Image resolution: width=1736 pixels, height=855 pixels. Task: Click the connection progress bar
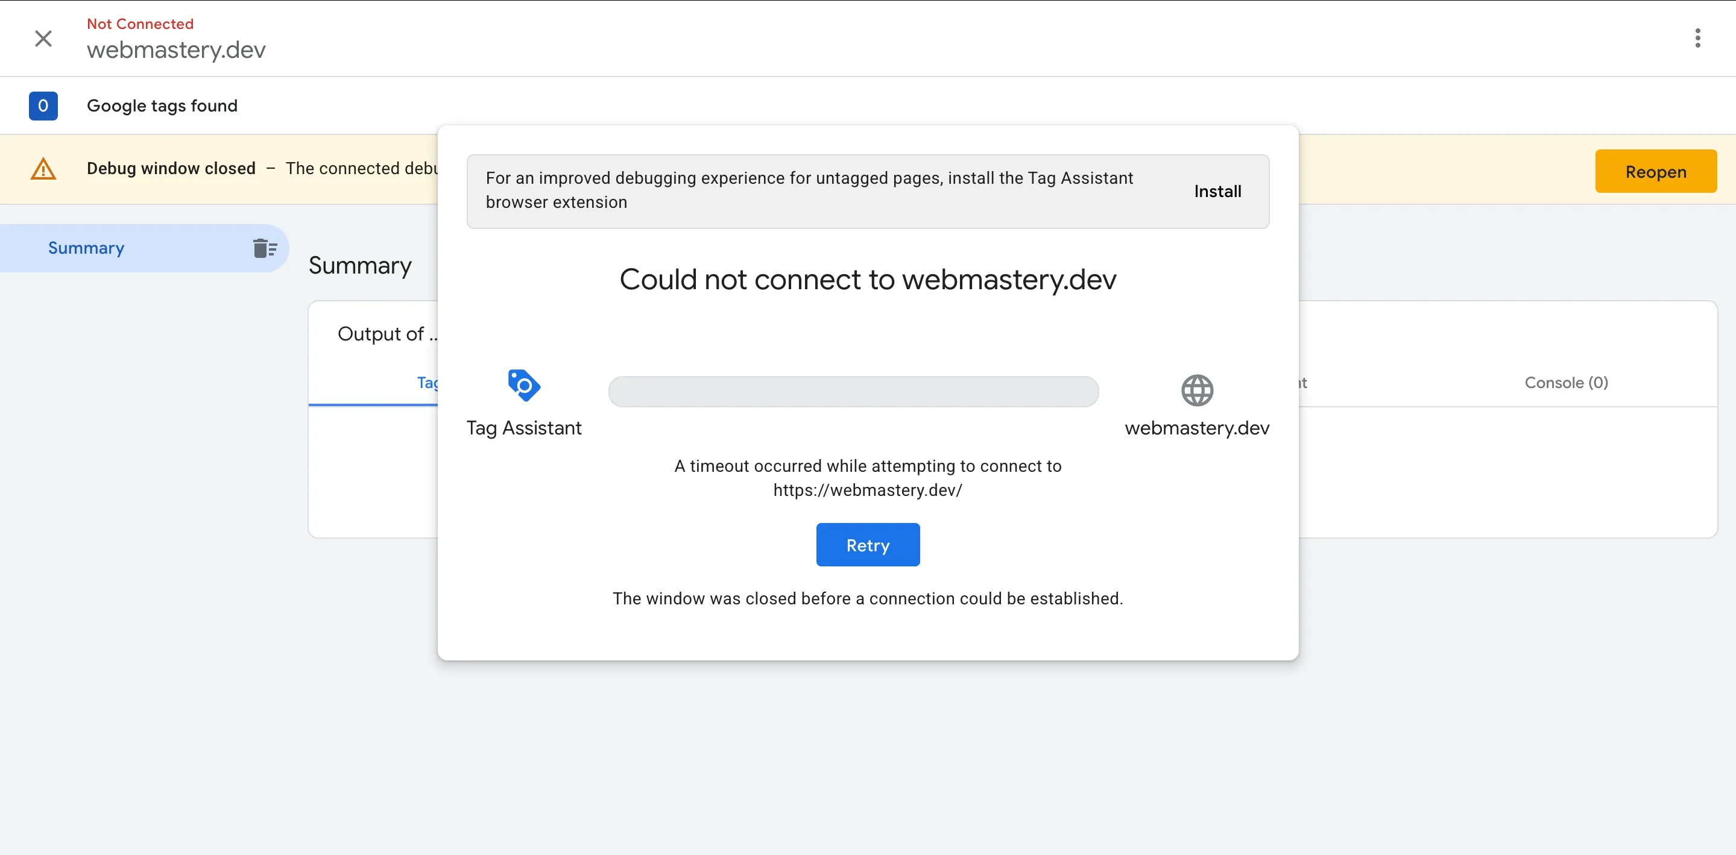point(853,391)
